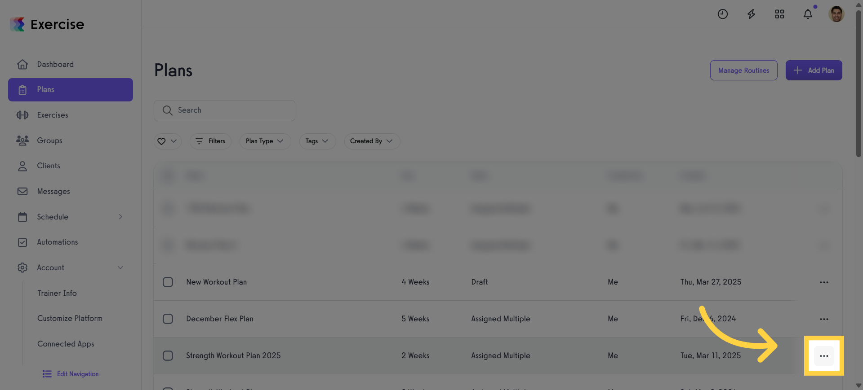
Task: Click the Clients person icon
Action: tap(22, 166)
